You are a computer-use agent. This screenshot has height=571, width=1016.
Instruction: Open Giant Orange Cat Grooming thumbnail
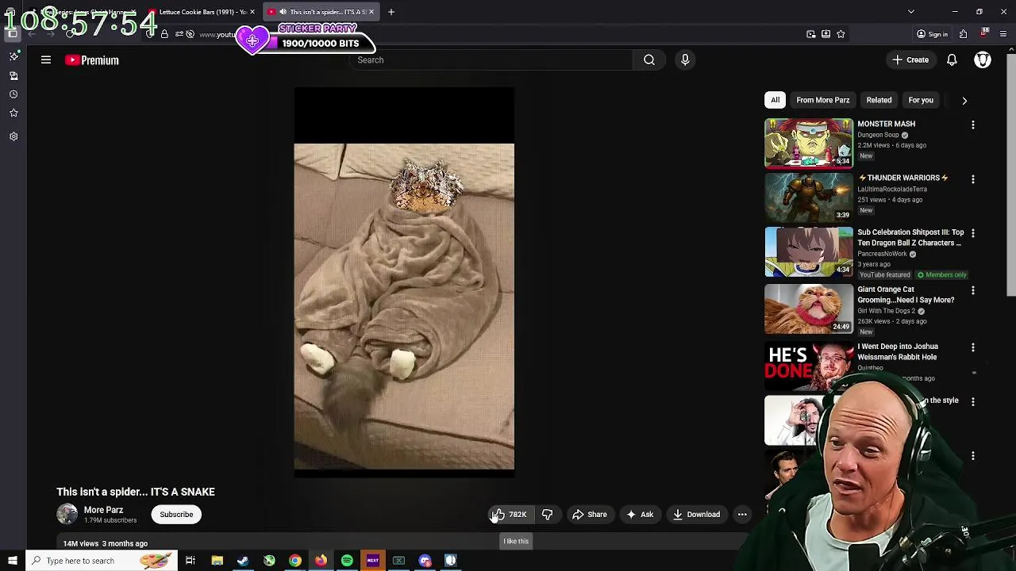(x=809, y=309)
